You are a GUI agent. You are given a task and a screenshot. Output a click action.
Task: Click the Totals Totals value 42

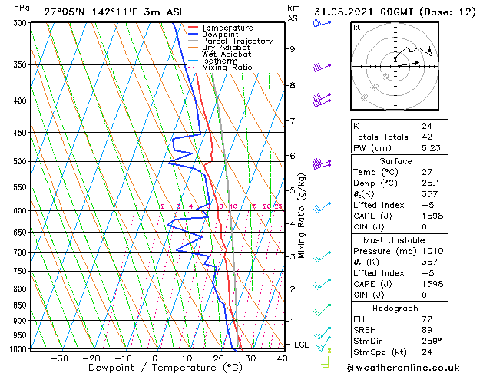427,137
